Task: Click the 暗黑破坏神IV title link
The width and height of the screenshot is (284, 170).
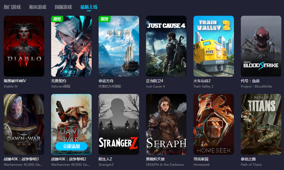Action: tap(15, 81)
